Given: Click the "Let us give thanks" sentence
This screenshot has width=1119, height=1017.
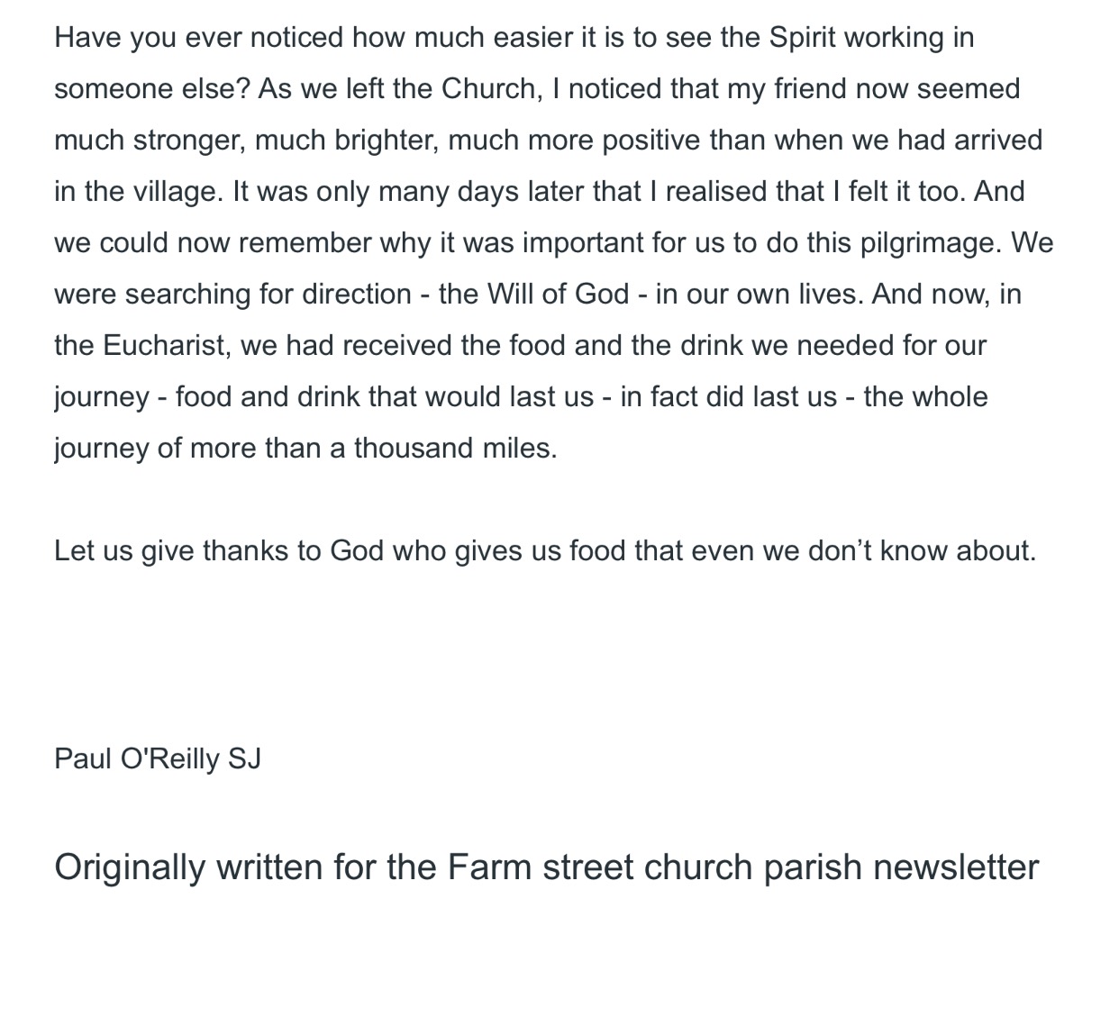Looking at the screenshot, I should (544, 550).
